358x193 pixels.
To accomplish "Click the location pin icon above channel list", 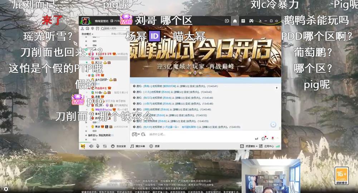I will pyautogui.click(x=93, y=28).
